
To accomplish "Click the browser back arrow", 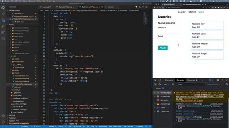I will click(155, 7).
